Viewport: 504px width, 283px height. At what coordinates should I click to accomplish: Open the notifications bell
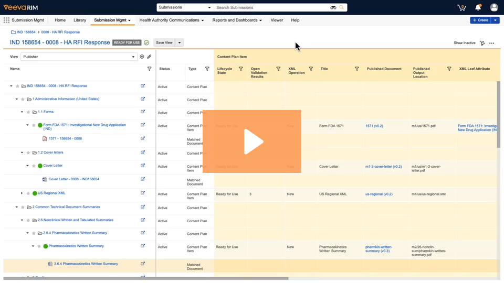478,7
